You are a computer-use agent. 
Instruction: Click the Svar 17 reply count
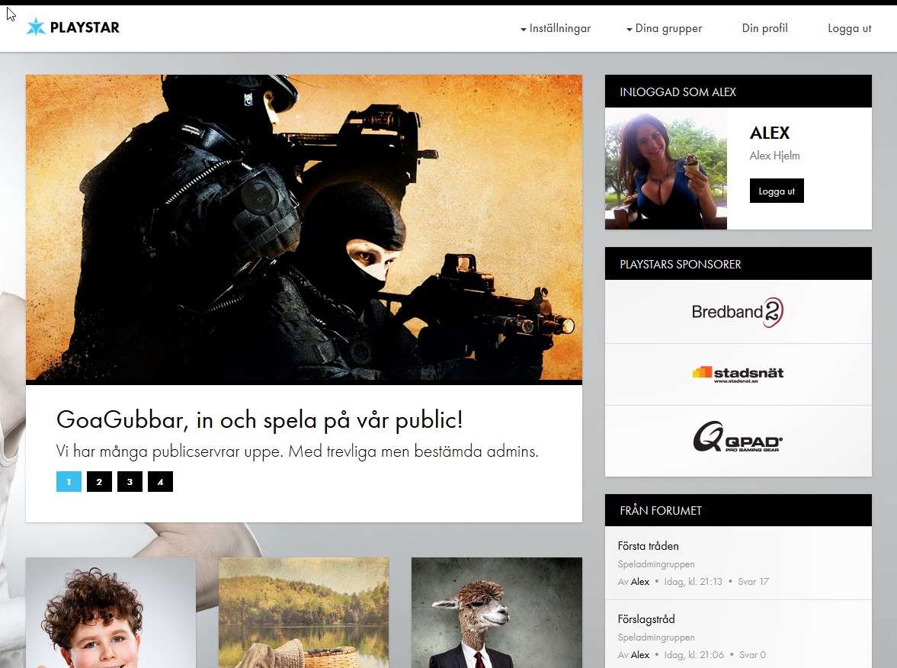coord(754,582)
